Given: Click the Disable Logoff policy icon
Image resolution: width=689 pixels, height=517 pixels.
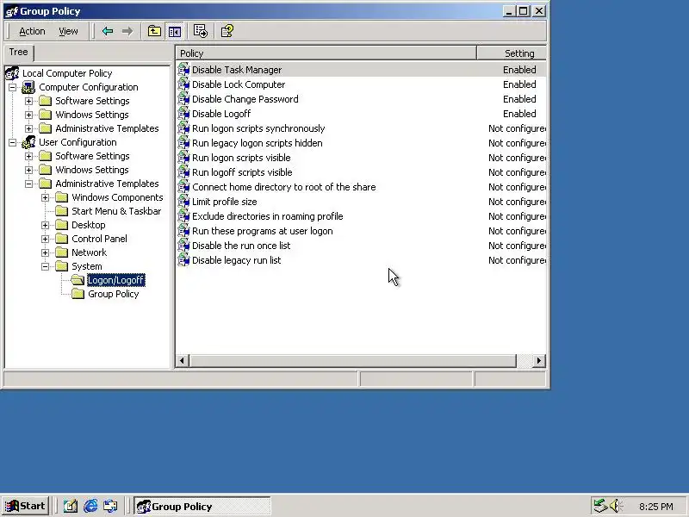Looking at the screenshot, I should pyautogui.click(x=183, y=114).
